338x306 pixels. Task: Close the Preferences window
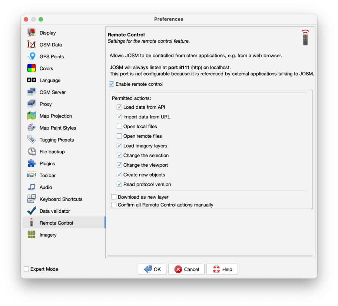click(26, 19)
